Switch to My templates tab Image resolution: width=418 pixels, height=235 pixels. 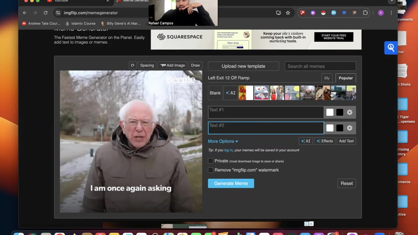(x=327, y=78)
